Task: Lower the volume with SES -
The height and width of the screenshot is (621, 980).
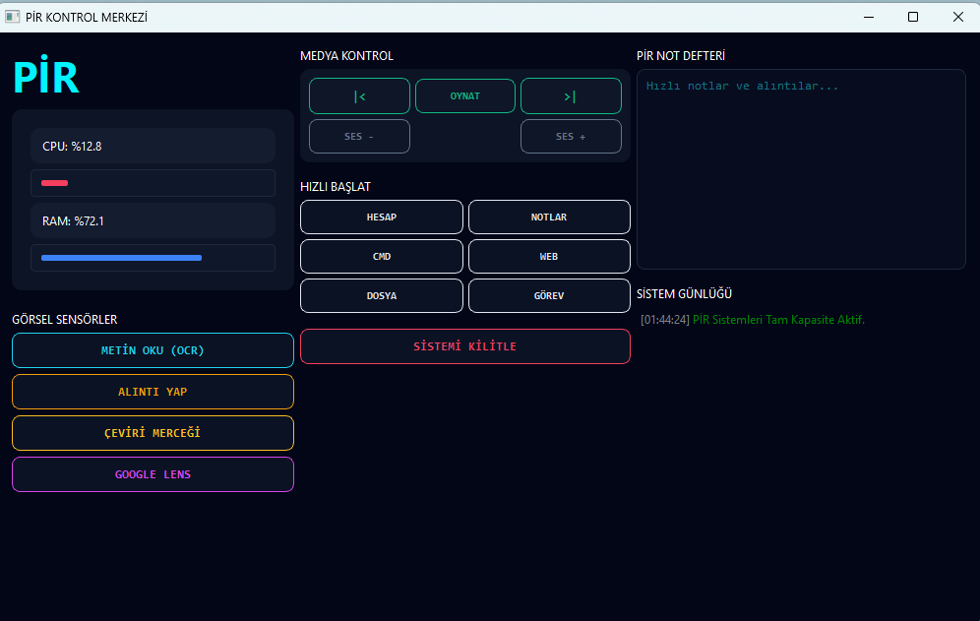Action: pos(359,137)
